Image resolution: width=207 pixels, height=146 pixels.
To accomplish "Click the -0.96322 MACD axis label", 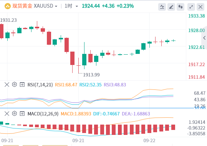I will (196, 128).
